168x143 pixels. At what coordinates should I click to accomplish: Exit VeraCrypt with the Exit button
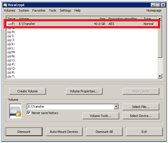(144, 132)
